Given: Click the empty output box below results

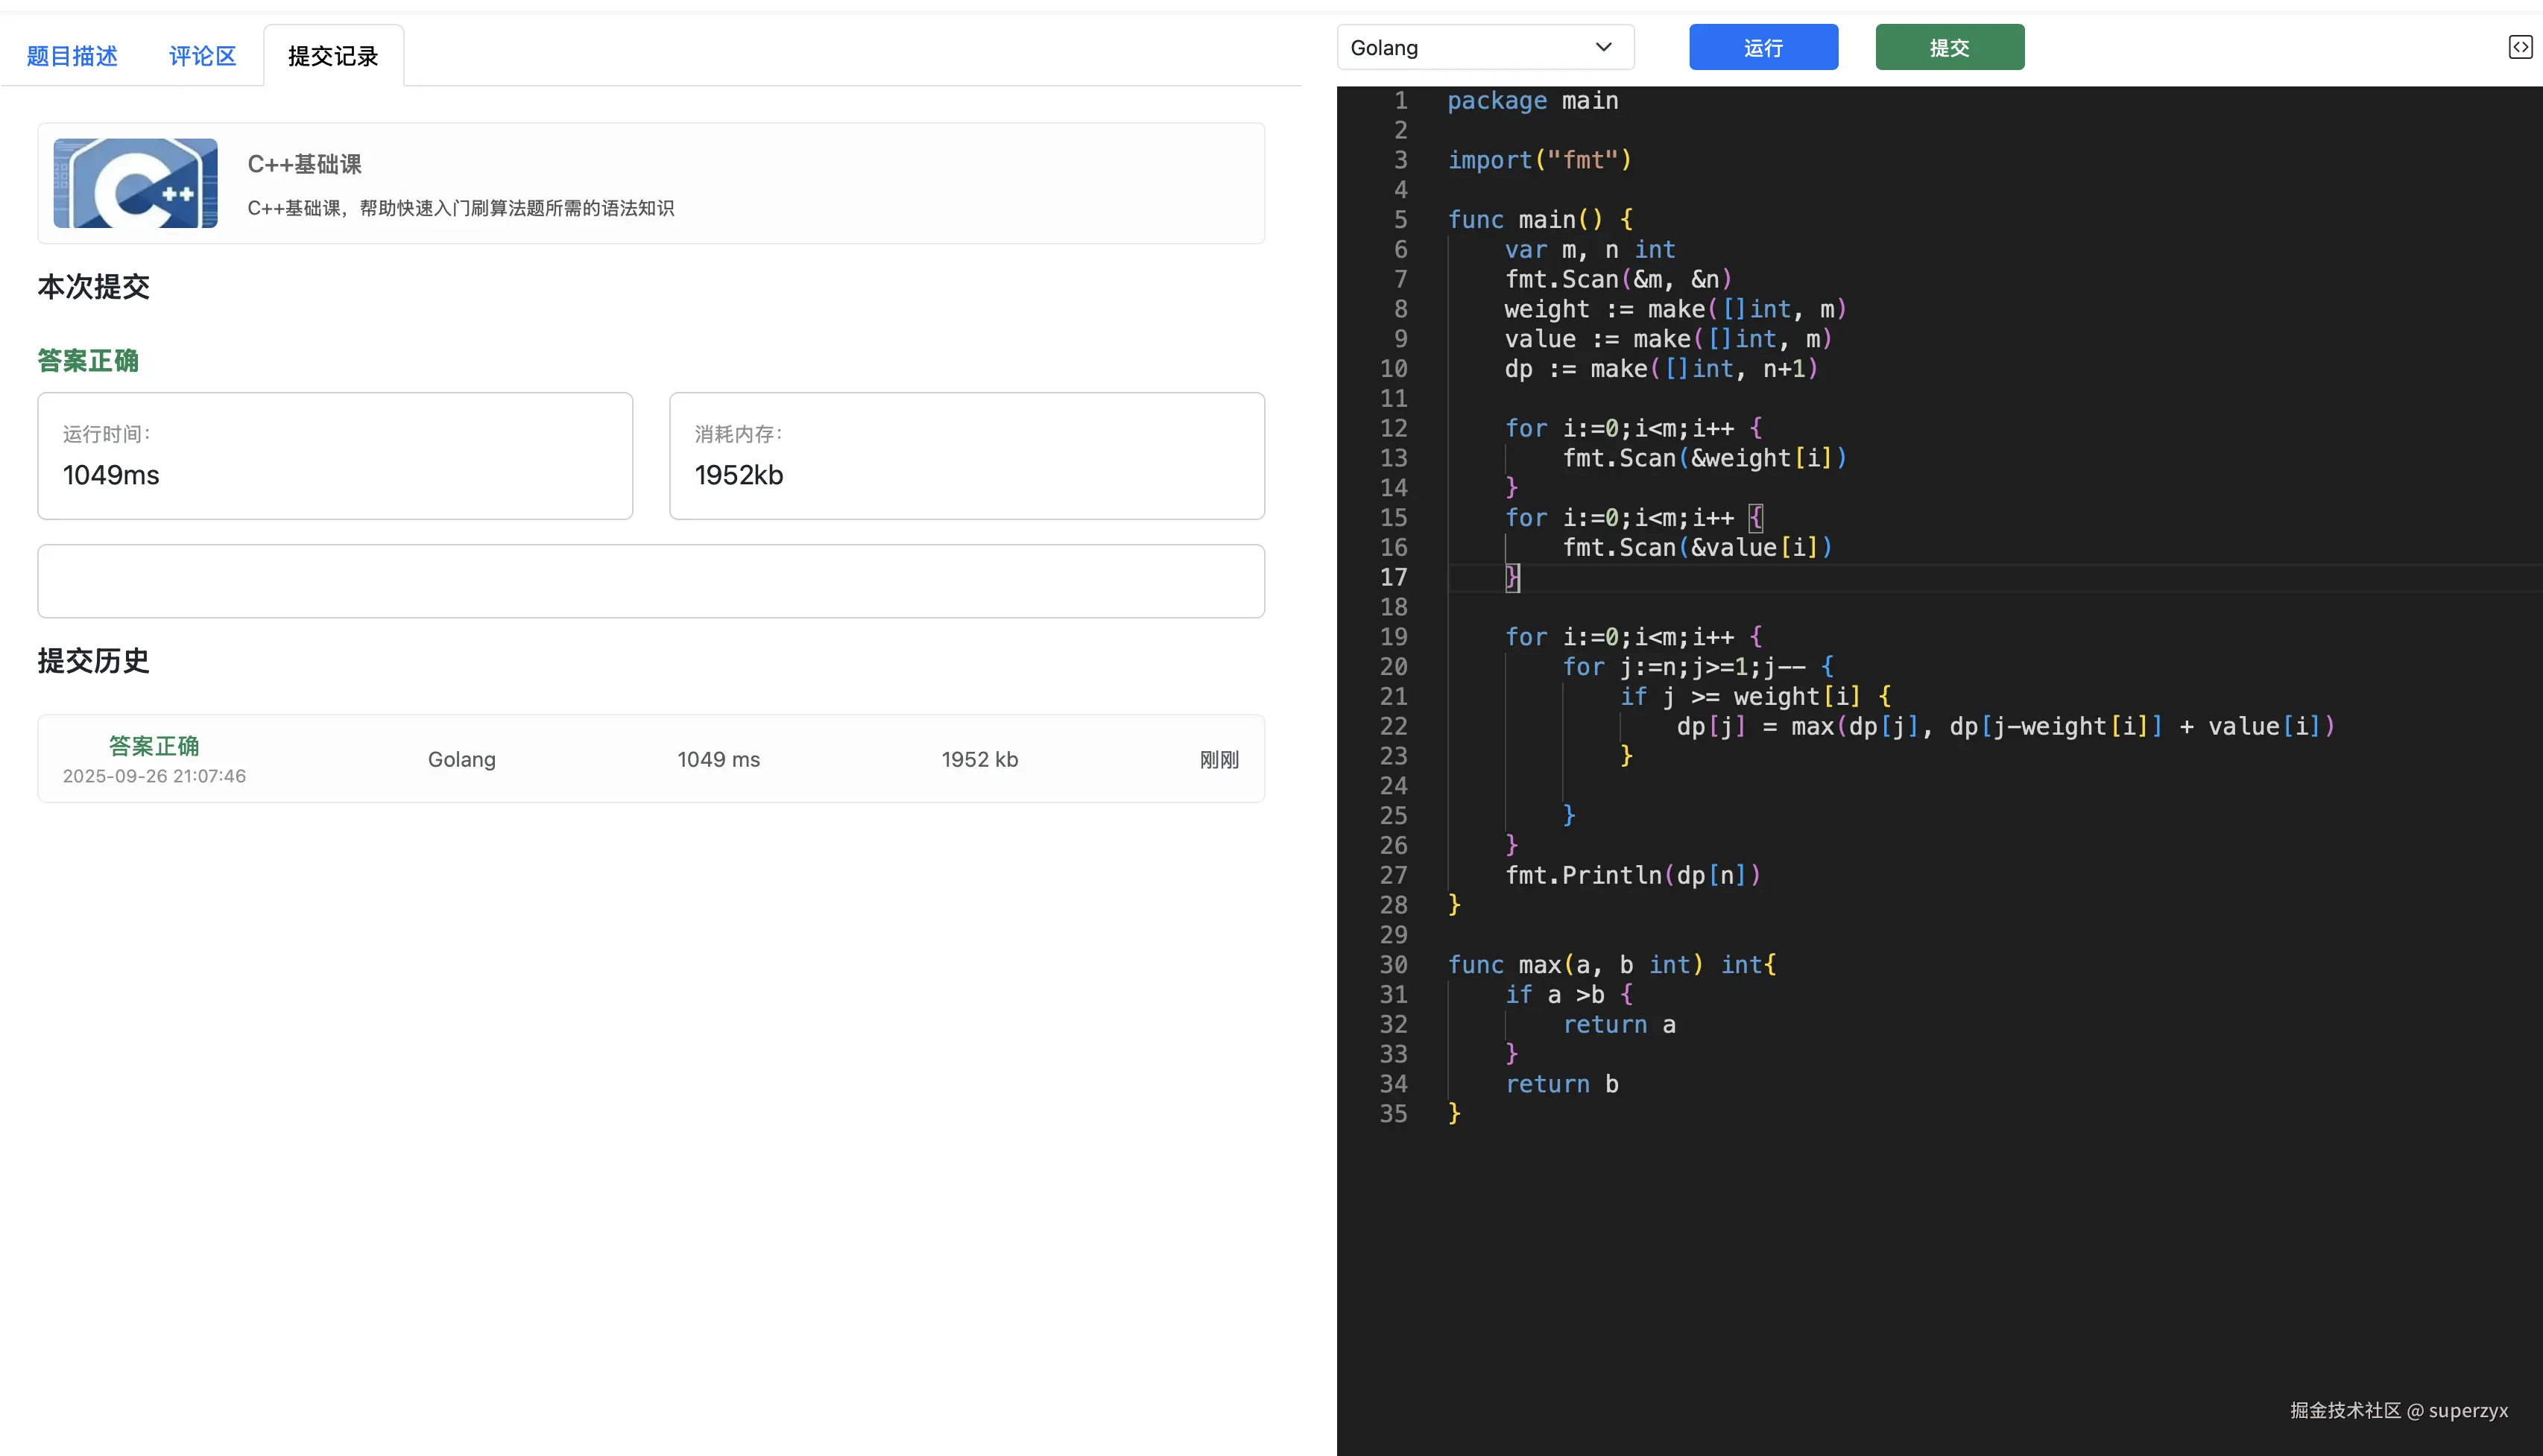Looking at the screenshot, I should pos(651,581).
